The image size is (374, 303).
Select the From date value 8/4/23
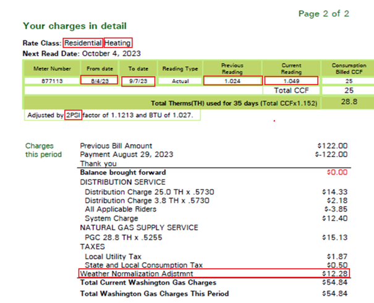(x=100, y=81)
